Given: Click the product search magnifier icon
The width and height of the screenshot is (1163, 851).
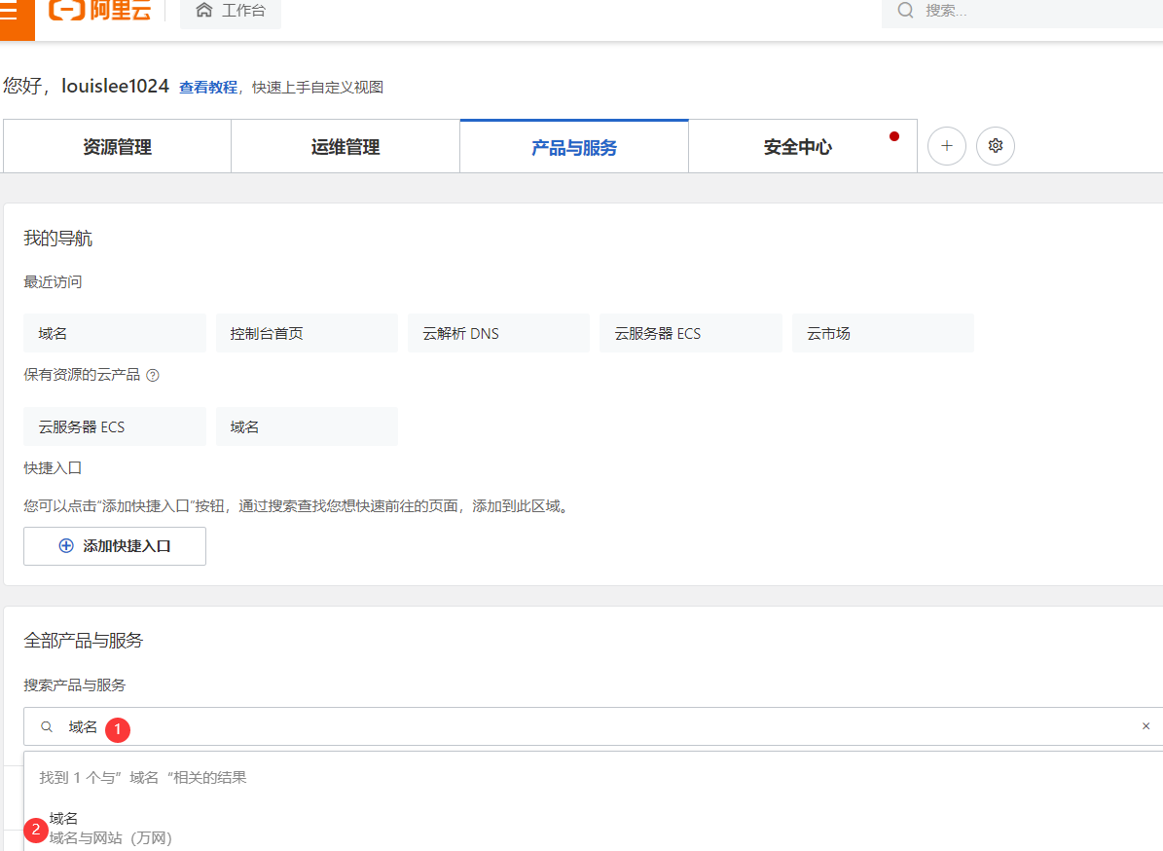Looking at the screenshot, I should coord(47,727).
